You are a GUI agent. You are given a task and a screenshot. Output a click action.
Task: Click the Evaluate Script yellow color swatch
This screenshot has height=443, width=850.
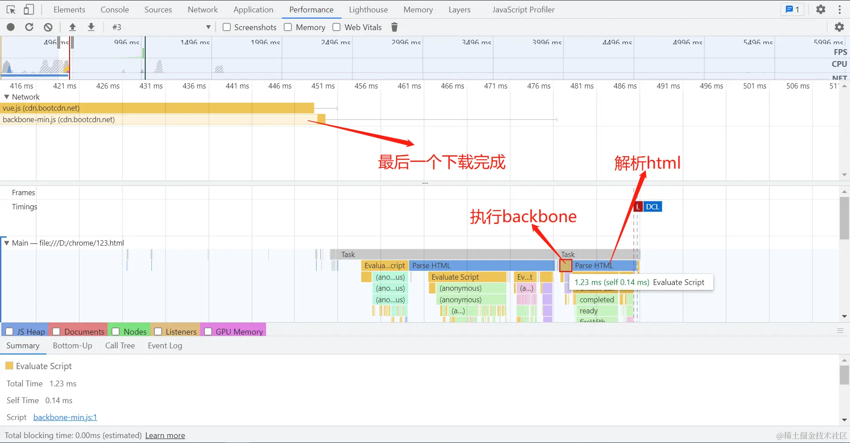pos(9,366)
